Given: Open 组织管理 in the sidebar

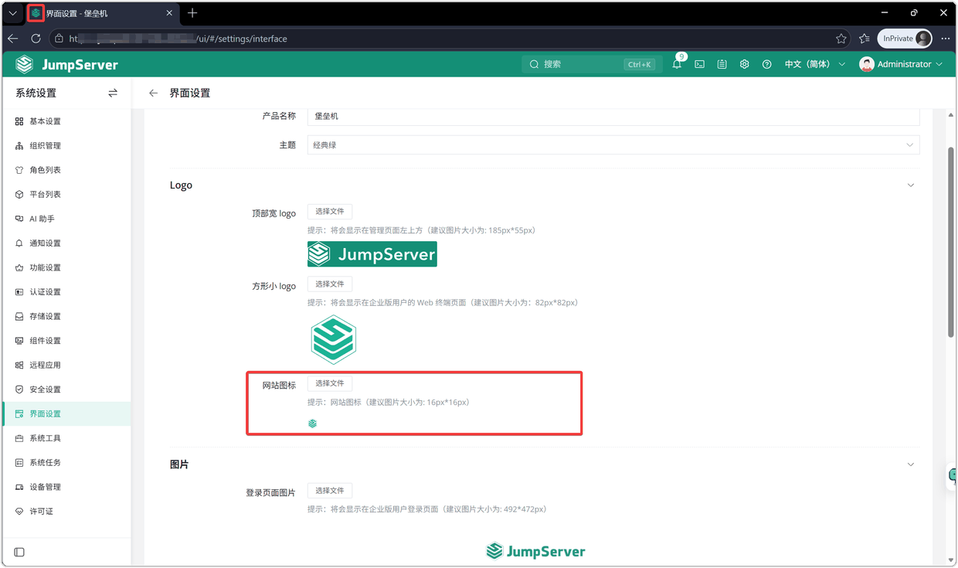Looking at the screenshot, I should [66, 145].
